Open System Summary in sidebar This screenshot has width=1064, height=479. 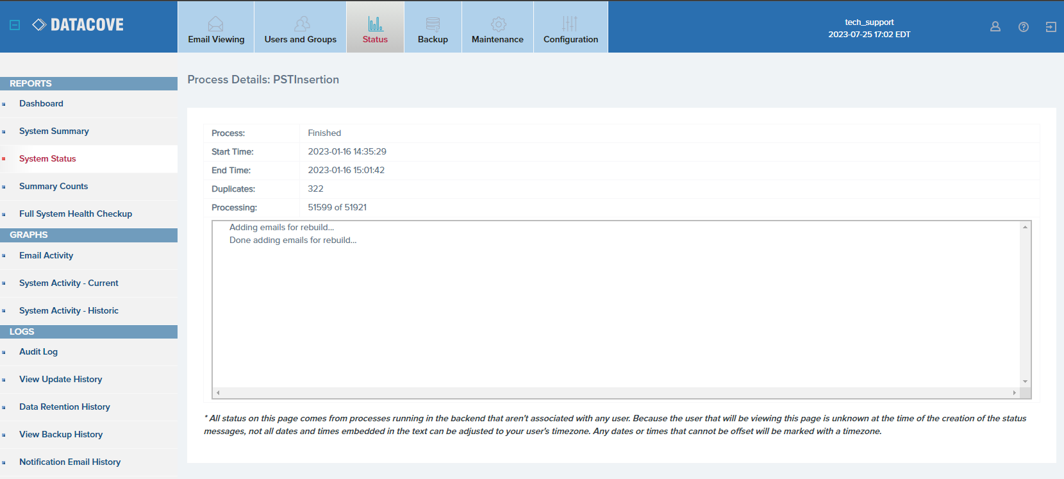pos(54,131)
